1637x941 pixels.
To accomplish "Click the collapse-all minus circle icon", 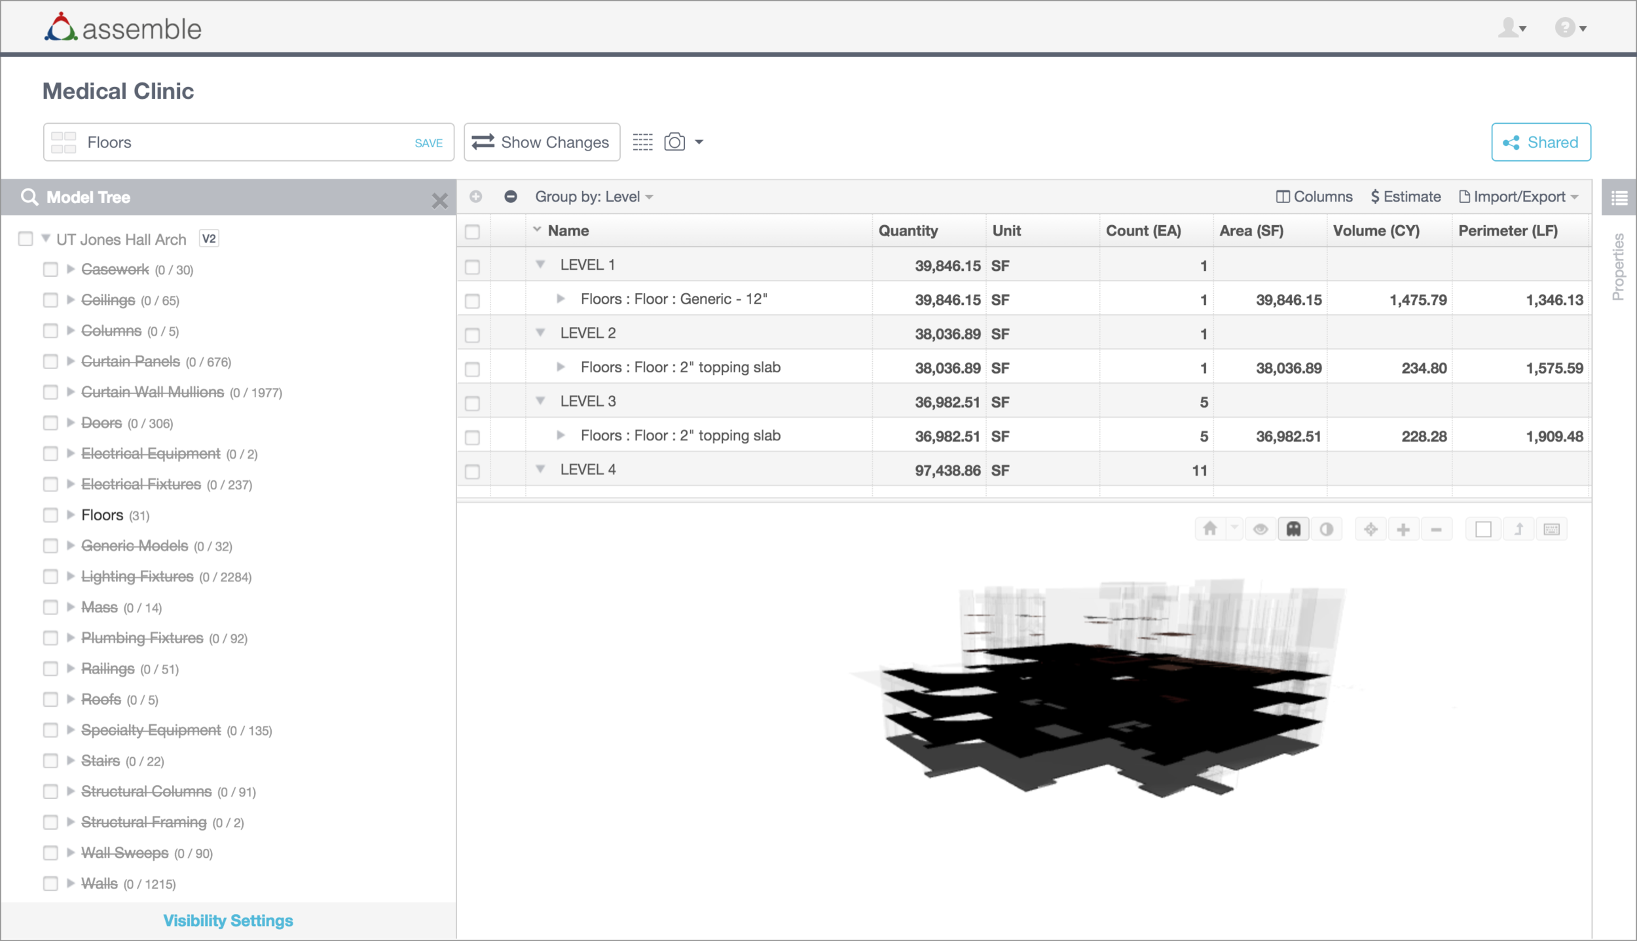I will [511, 196].
